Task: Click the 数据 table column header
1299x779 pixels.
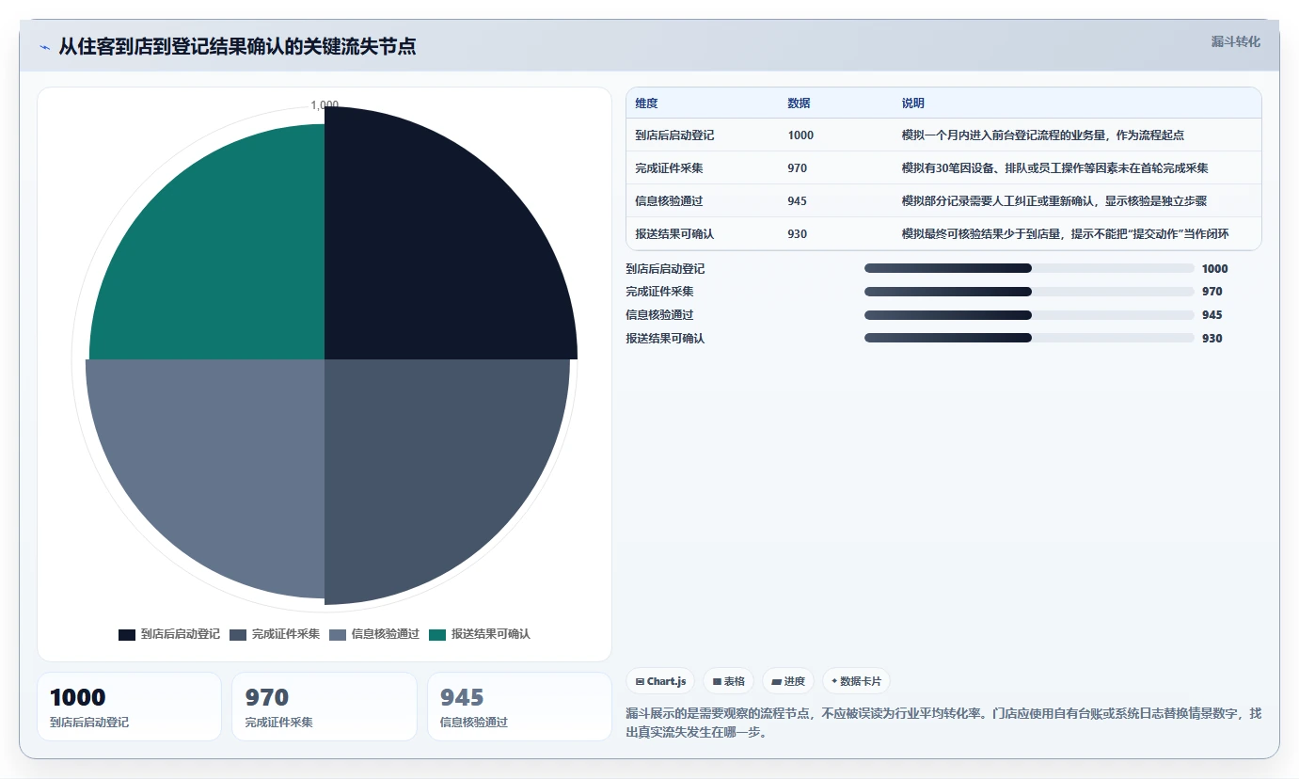Action: point(799,103)
